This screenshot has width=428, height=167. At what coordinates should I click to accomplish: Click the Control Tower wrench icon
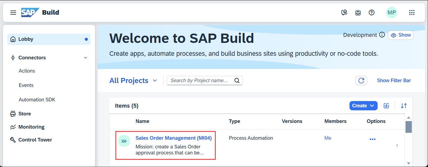(13, 140)
